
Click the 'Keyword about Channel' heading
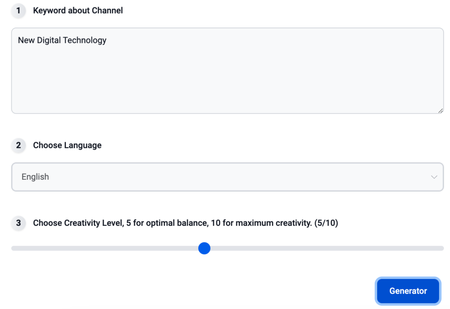click(x=78, y=11)
